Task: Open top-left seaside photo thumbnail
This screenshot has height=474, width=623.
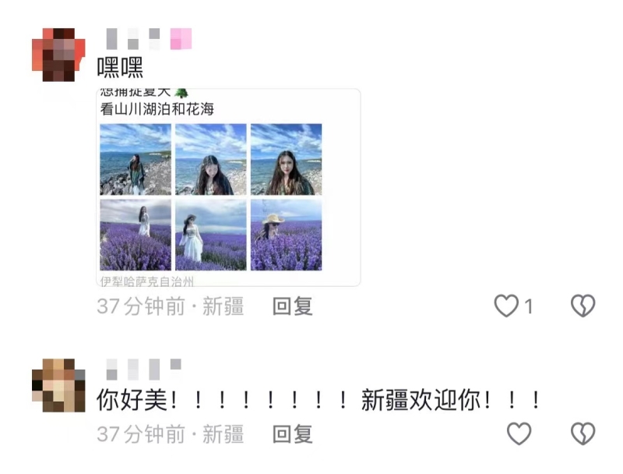Action: (x=136, y=160)
